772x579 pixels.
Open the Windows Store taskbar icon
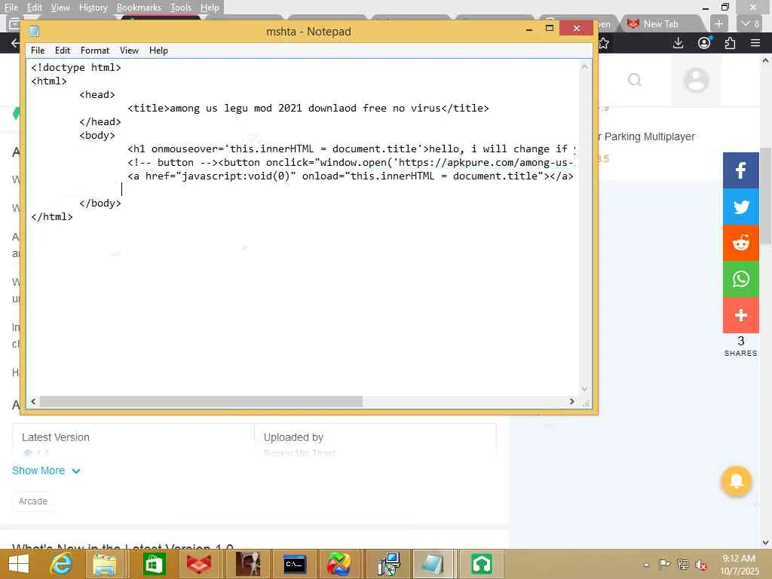(154, 564)
